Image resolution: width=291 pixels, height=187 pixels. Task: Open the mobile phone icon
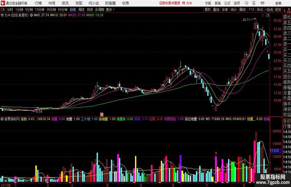254,3
